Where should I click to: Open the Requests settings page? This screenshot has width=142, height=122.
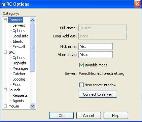pyautogui.click(x=20, y=95)
